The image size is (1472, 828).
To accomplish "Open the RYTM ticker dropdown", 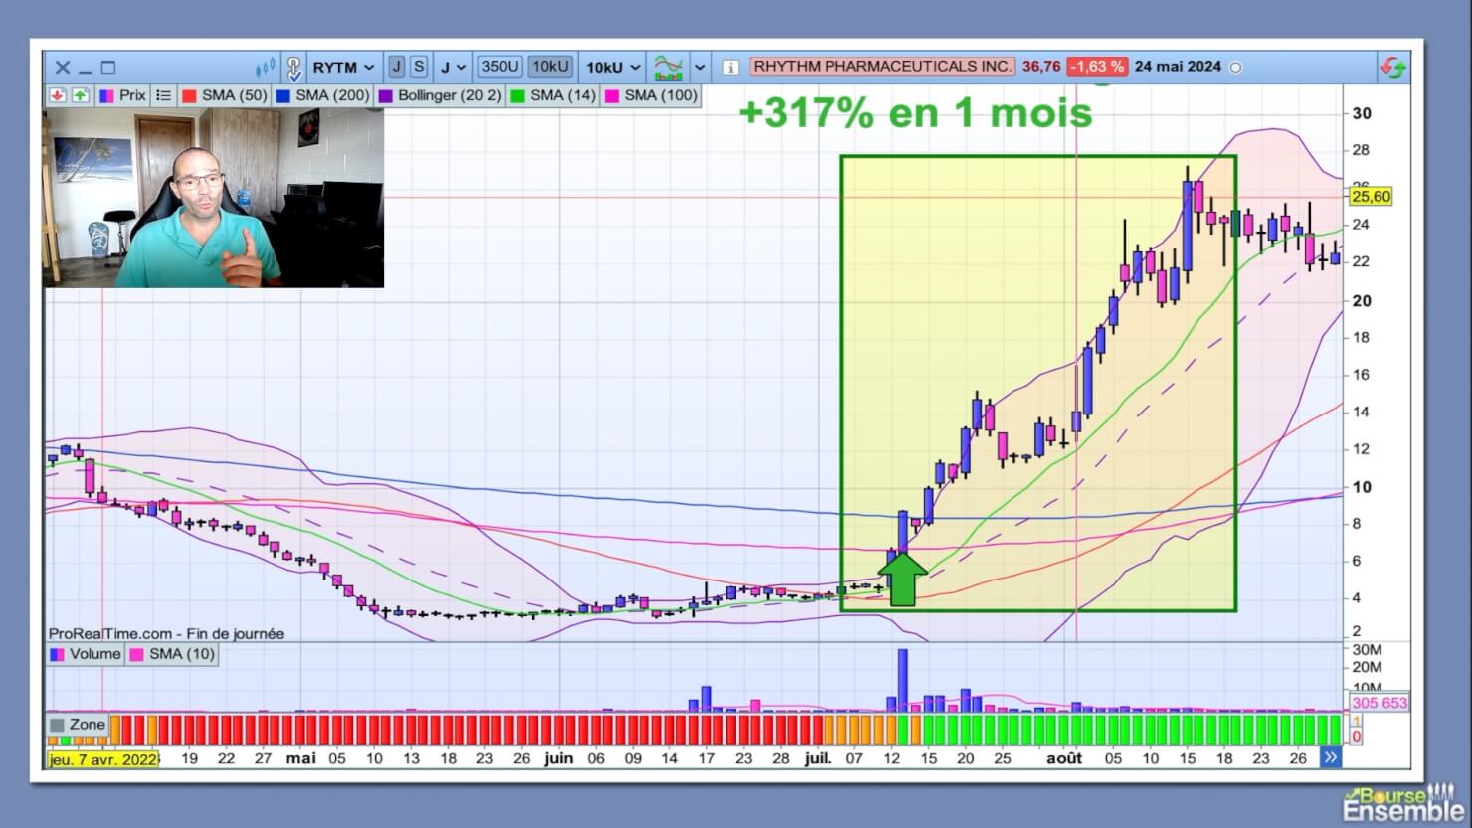I will (343, 68).
